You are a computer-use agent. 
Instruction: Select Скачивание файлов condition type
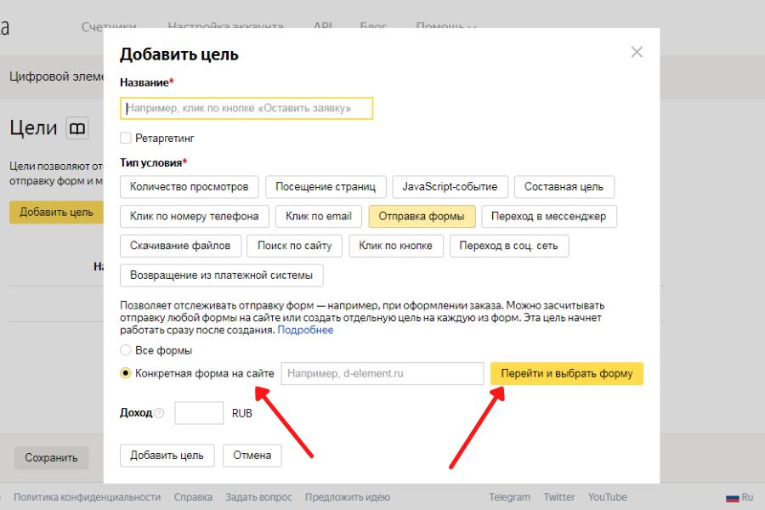180,246
